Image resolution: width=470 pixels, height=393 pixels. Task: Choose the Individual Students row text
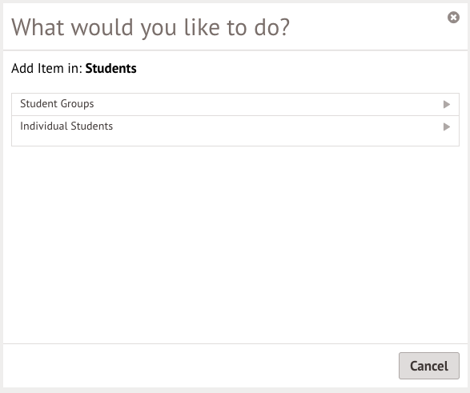click(66, 126)
